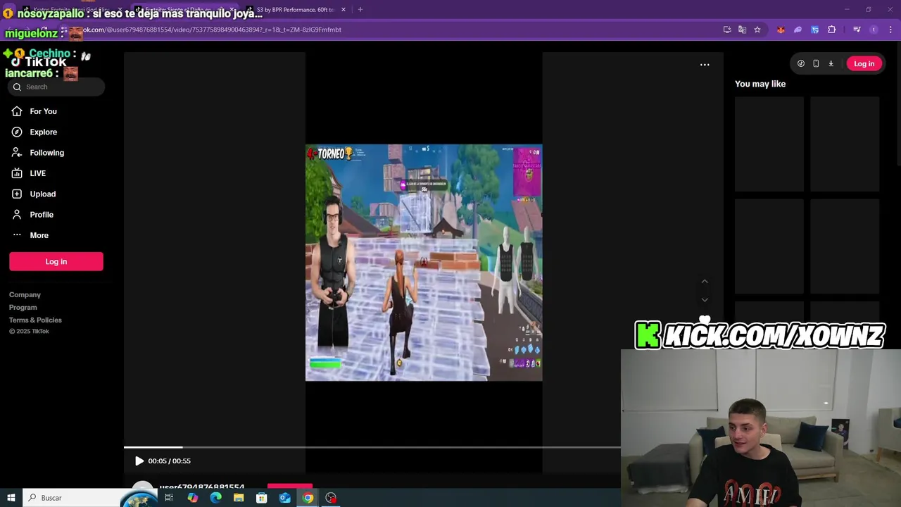This screenshot has height=507, width=901.
Task: Open Outlook from the taskbar
Action: 285,498
